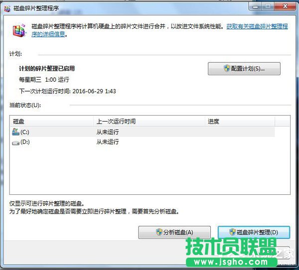Viewport: 299px width, 270px height.
Task: Open 获取有关磁盘碎片整理程序的详细信息 link
Action: pos(257,26)
